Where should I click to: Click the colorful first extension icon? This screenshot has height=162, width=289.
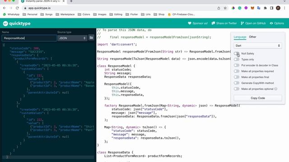click(x=233, y=8)
